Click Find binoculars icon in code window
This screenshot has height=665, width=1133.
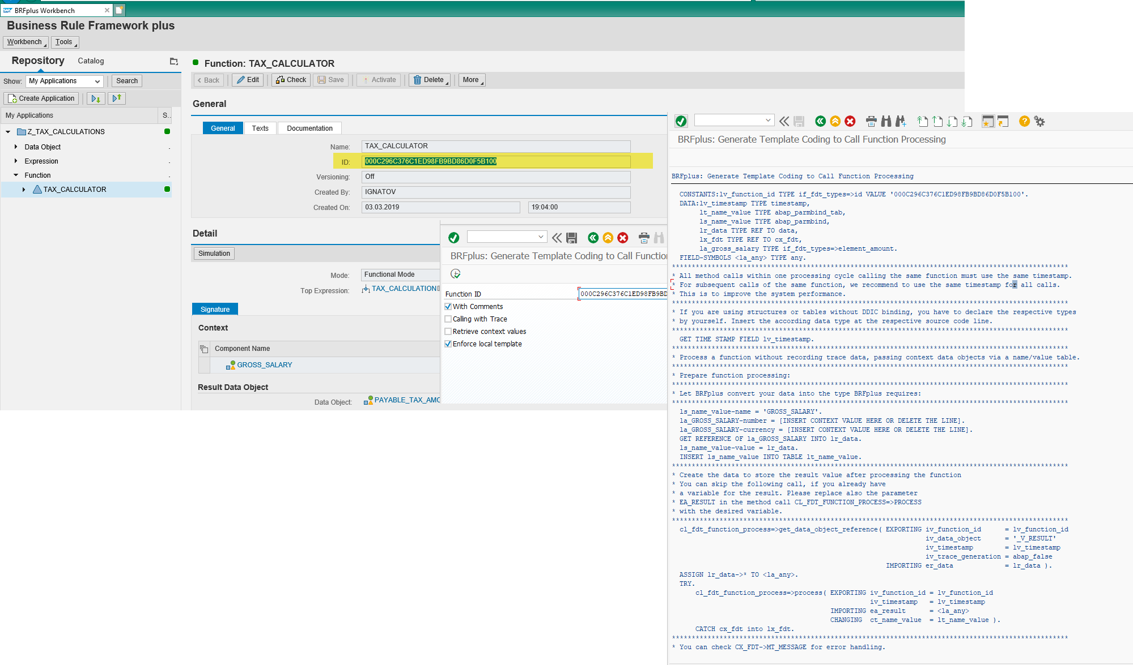[886, 121]
